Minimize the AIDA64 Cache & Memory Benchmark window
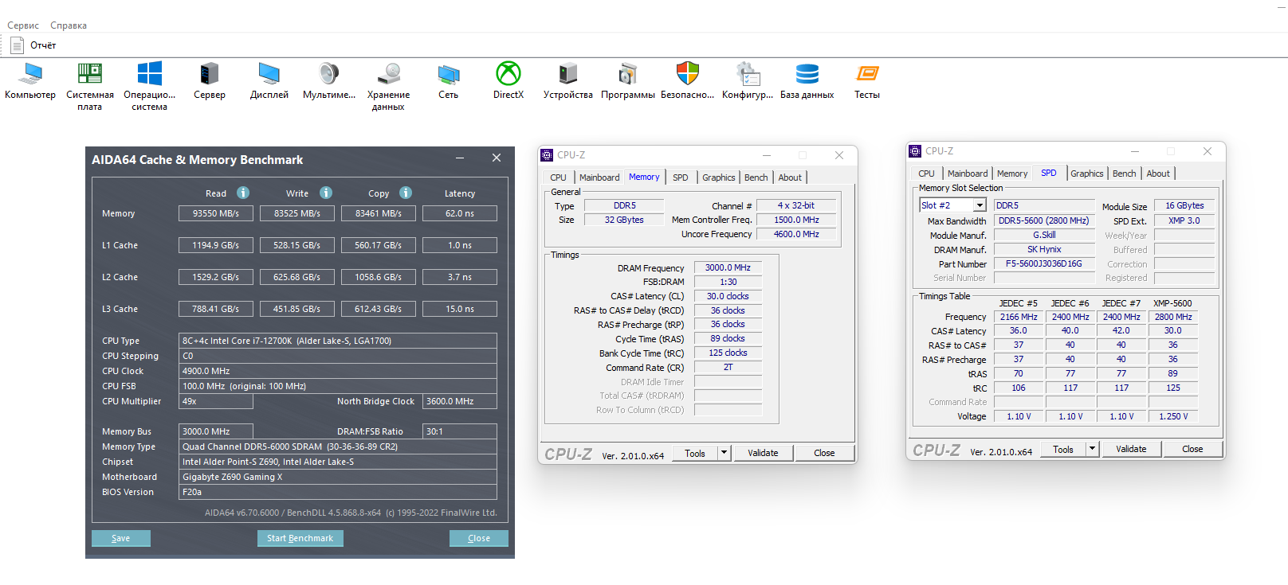This screenshot has width=1288, height=585. coord(460,158)
